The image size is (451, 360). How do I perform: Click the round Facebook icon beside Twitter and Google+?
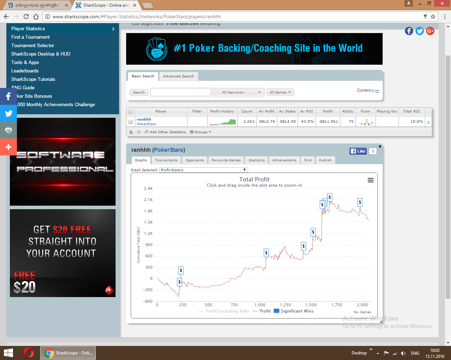(x=409, y=31)
